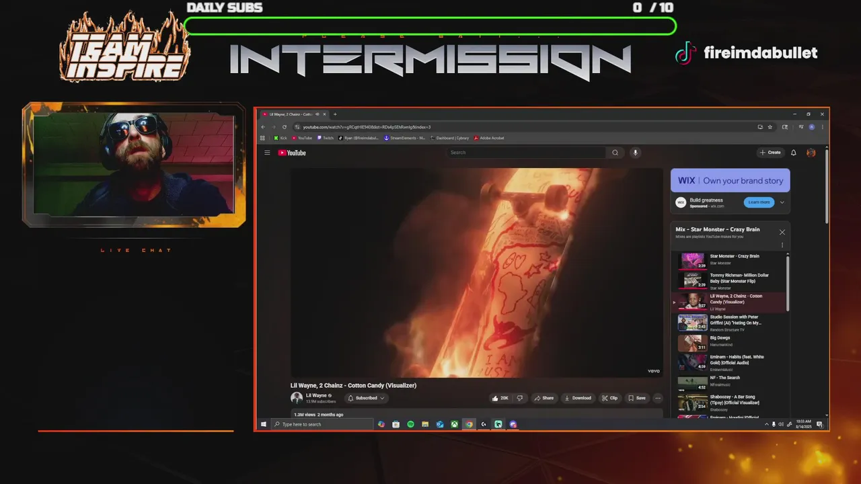Click Learn more on the Wix ad
Viewport: 861px width, 484px height.
pyautogui.click(x=759, y=202)
